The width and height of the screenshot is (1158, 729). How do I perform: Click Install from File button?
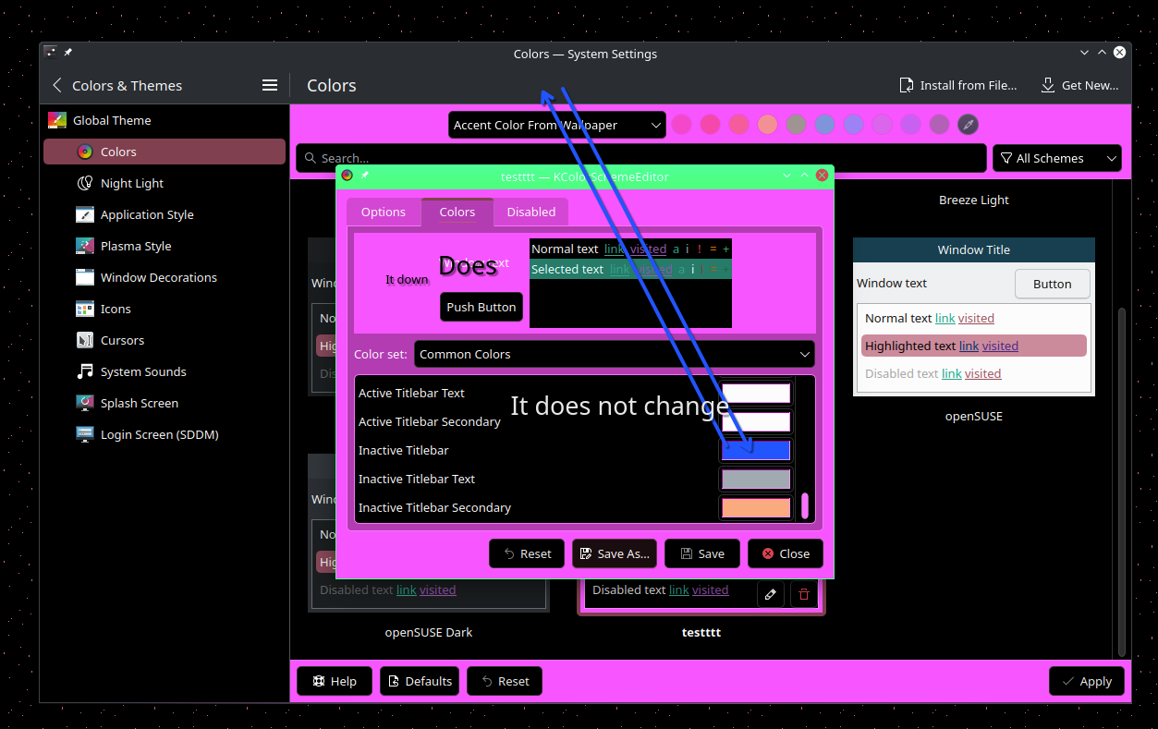point(958,85)
